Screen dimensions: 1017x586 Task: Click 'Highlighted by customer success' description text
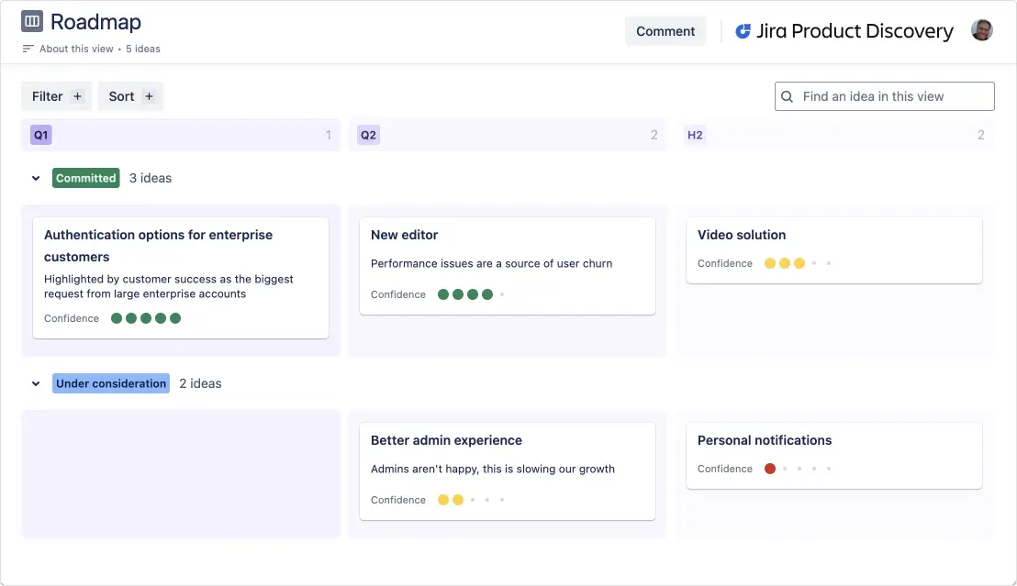(169, 286)
